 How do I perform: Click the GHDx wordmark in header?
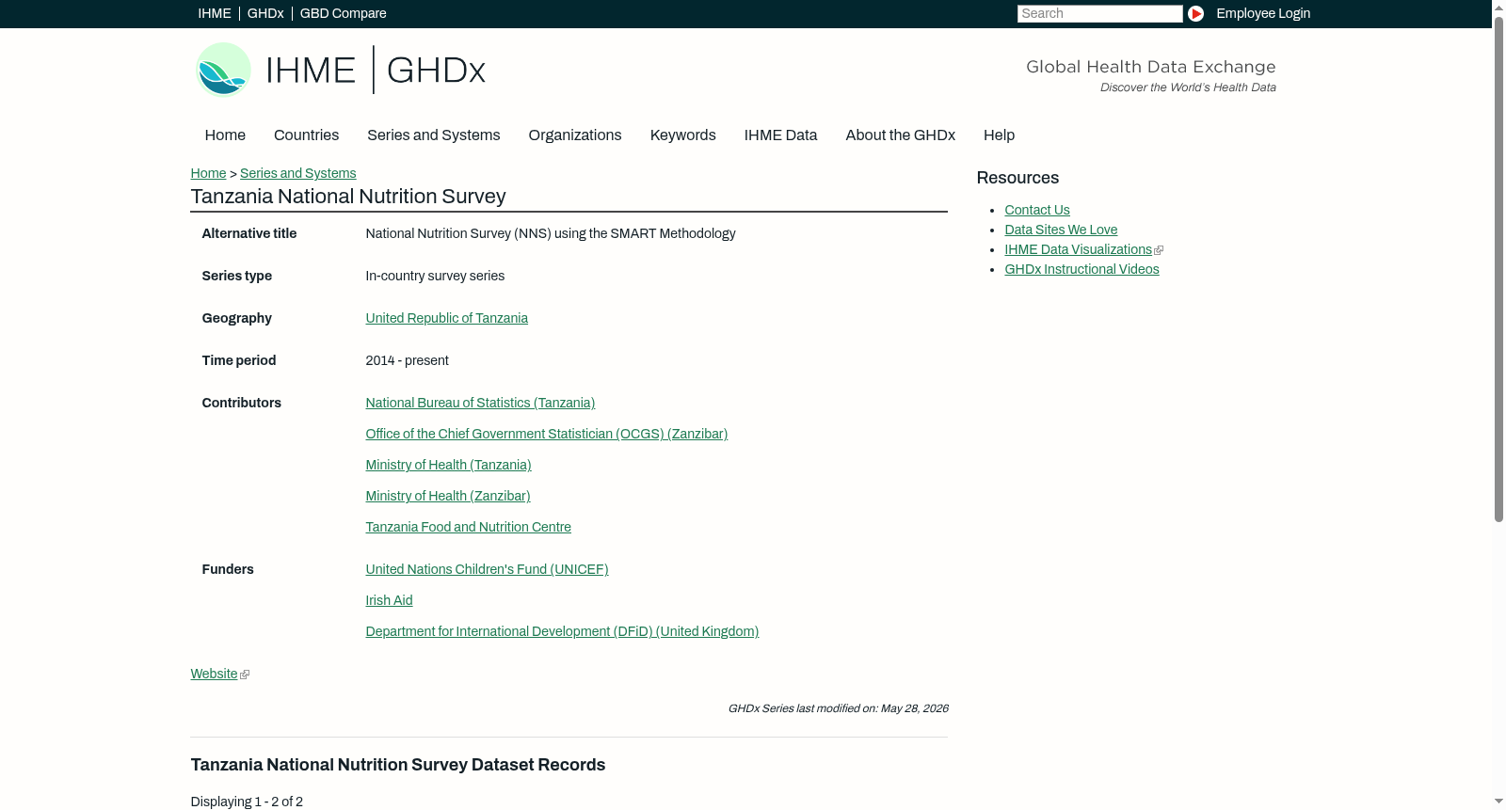pos(436,71)
